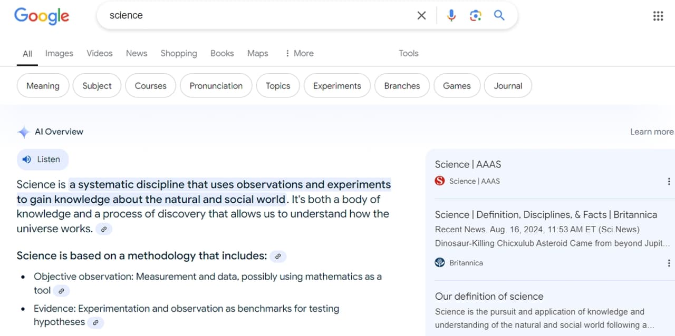Open Google Lens image search
This screenshot has height=336, width=675.
(475, 16)
